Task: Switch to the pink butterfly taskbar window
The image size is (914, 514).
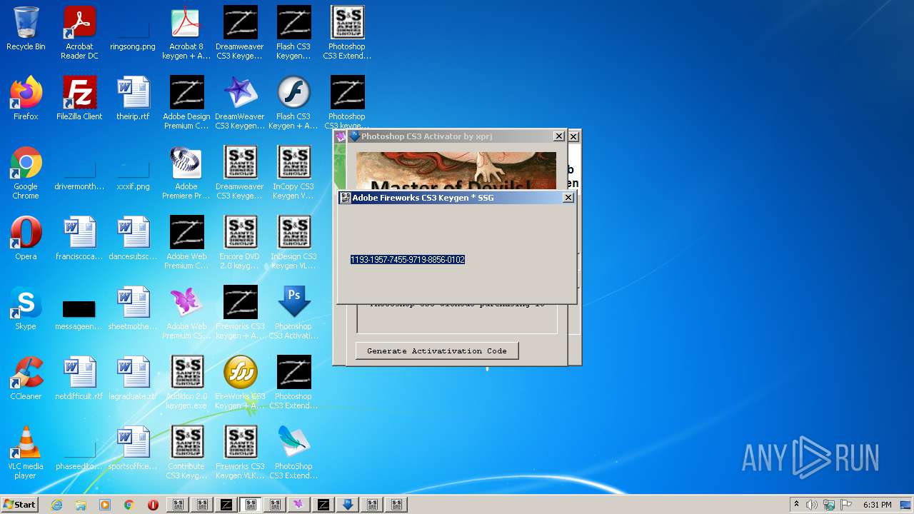Action: coord(299,505)
